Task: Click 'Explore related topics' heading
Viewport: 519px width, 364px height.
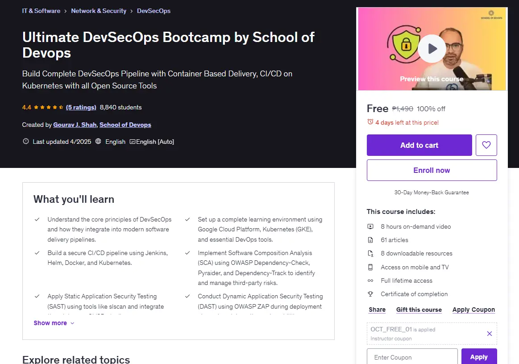Action: click(x=76, y=359)
